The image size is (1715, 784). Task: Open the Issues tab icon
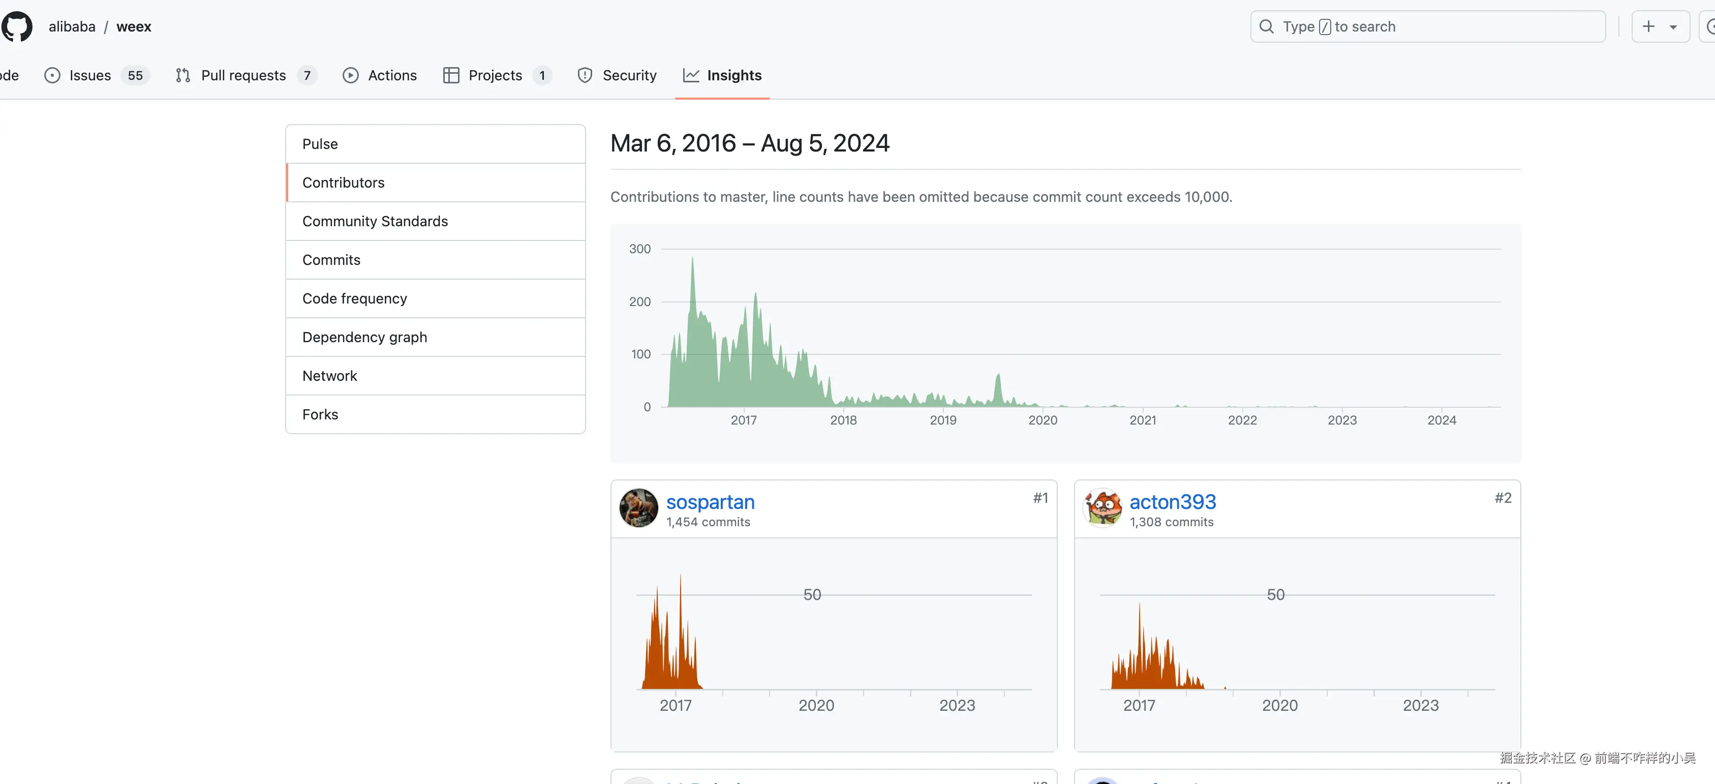(x=52, y=75)
